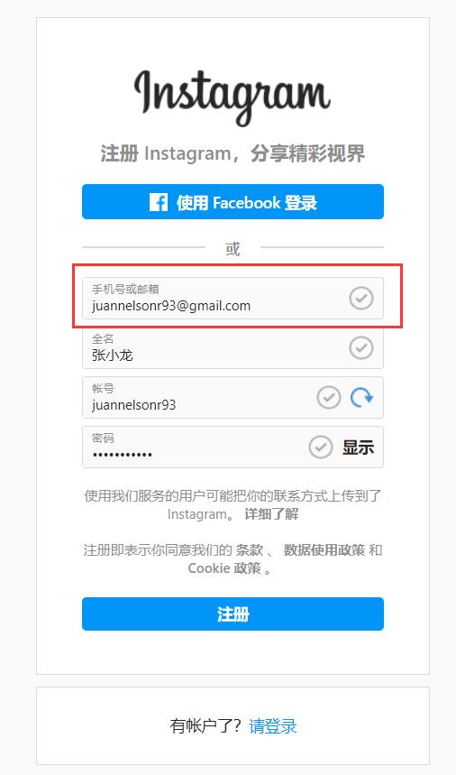
Task: Click the Facebook icon in login button
Action: click(x=159, y=202)
